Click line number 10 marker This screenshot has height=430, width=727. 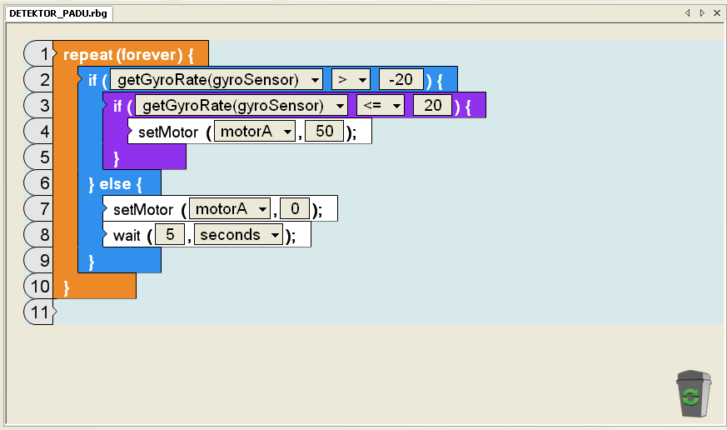click(40, 287)
